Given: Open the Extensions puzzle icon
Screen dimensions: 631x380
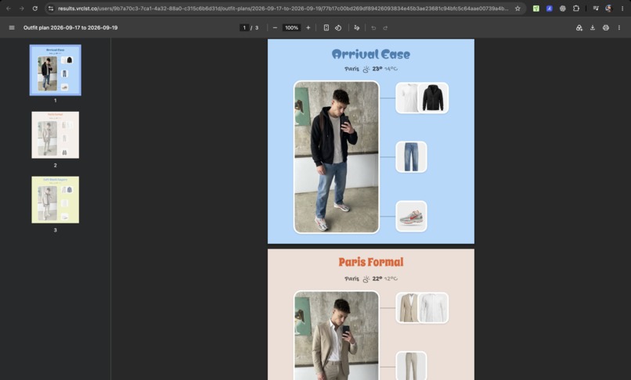Looking at the screenshot, I should point(576,9).
